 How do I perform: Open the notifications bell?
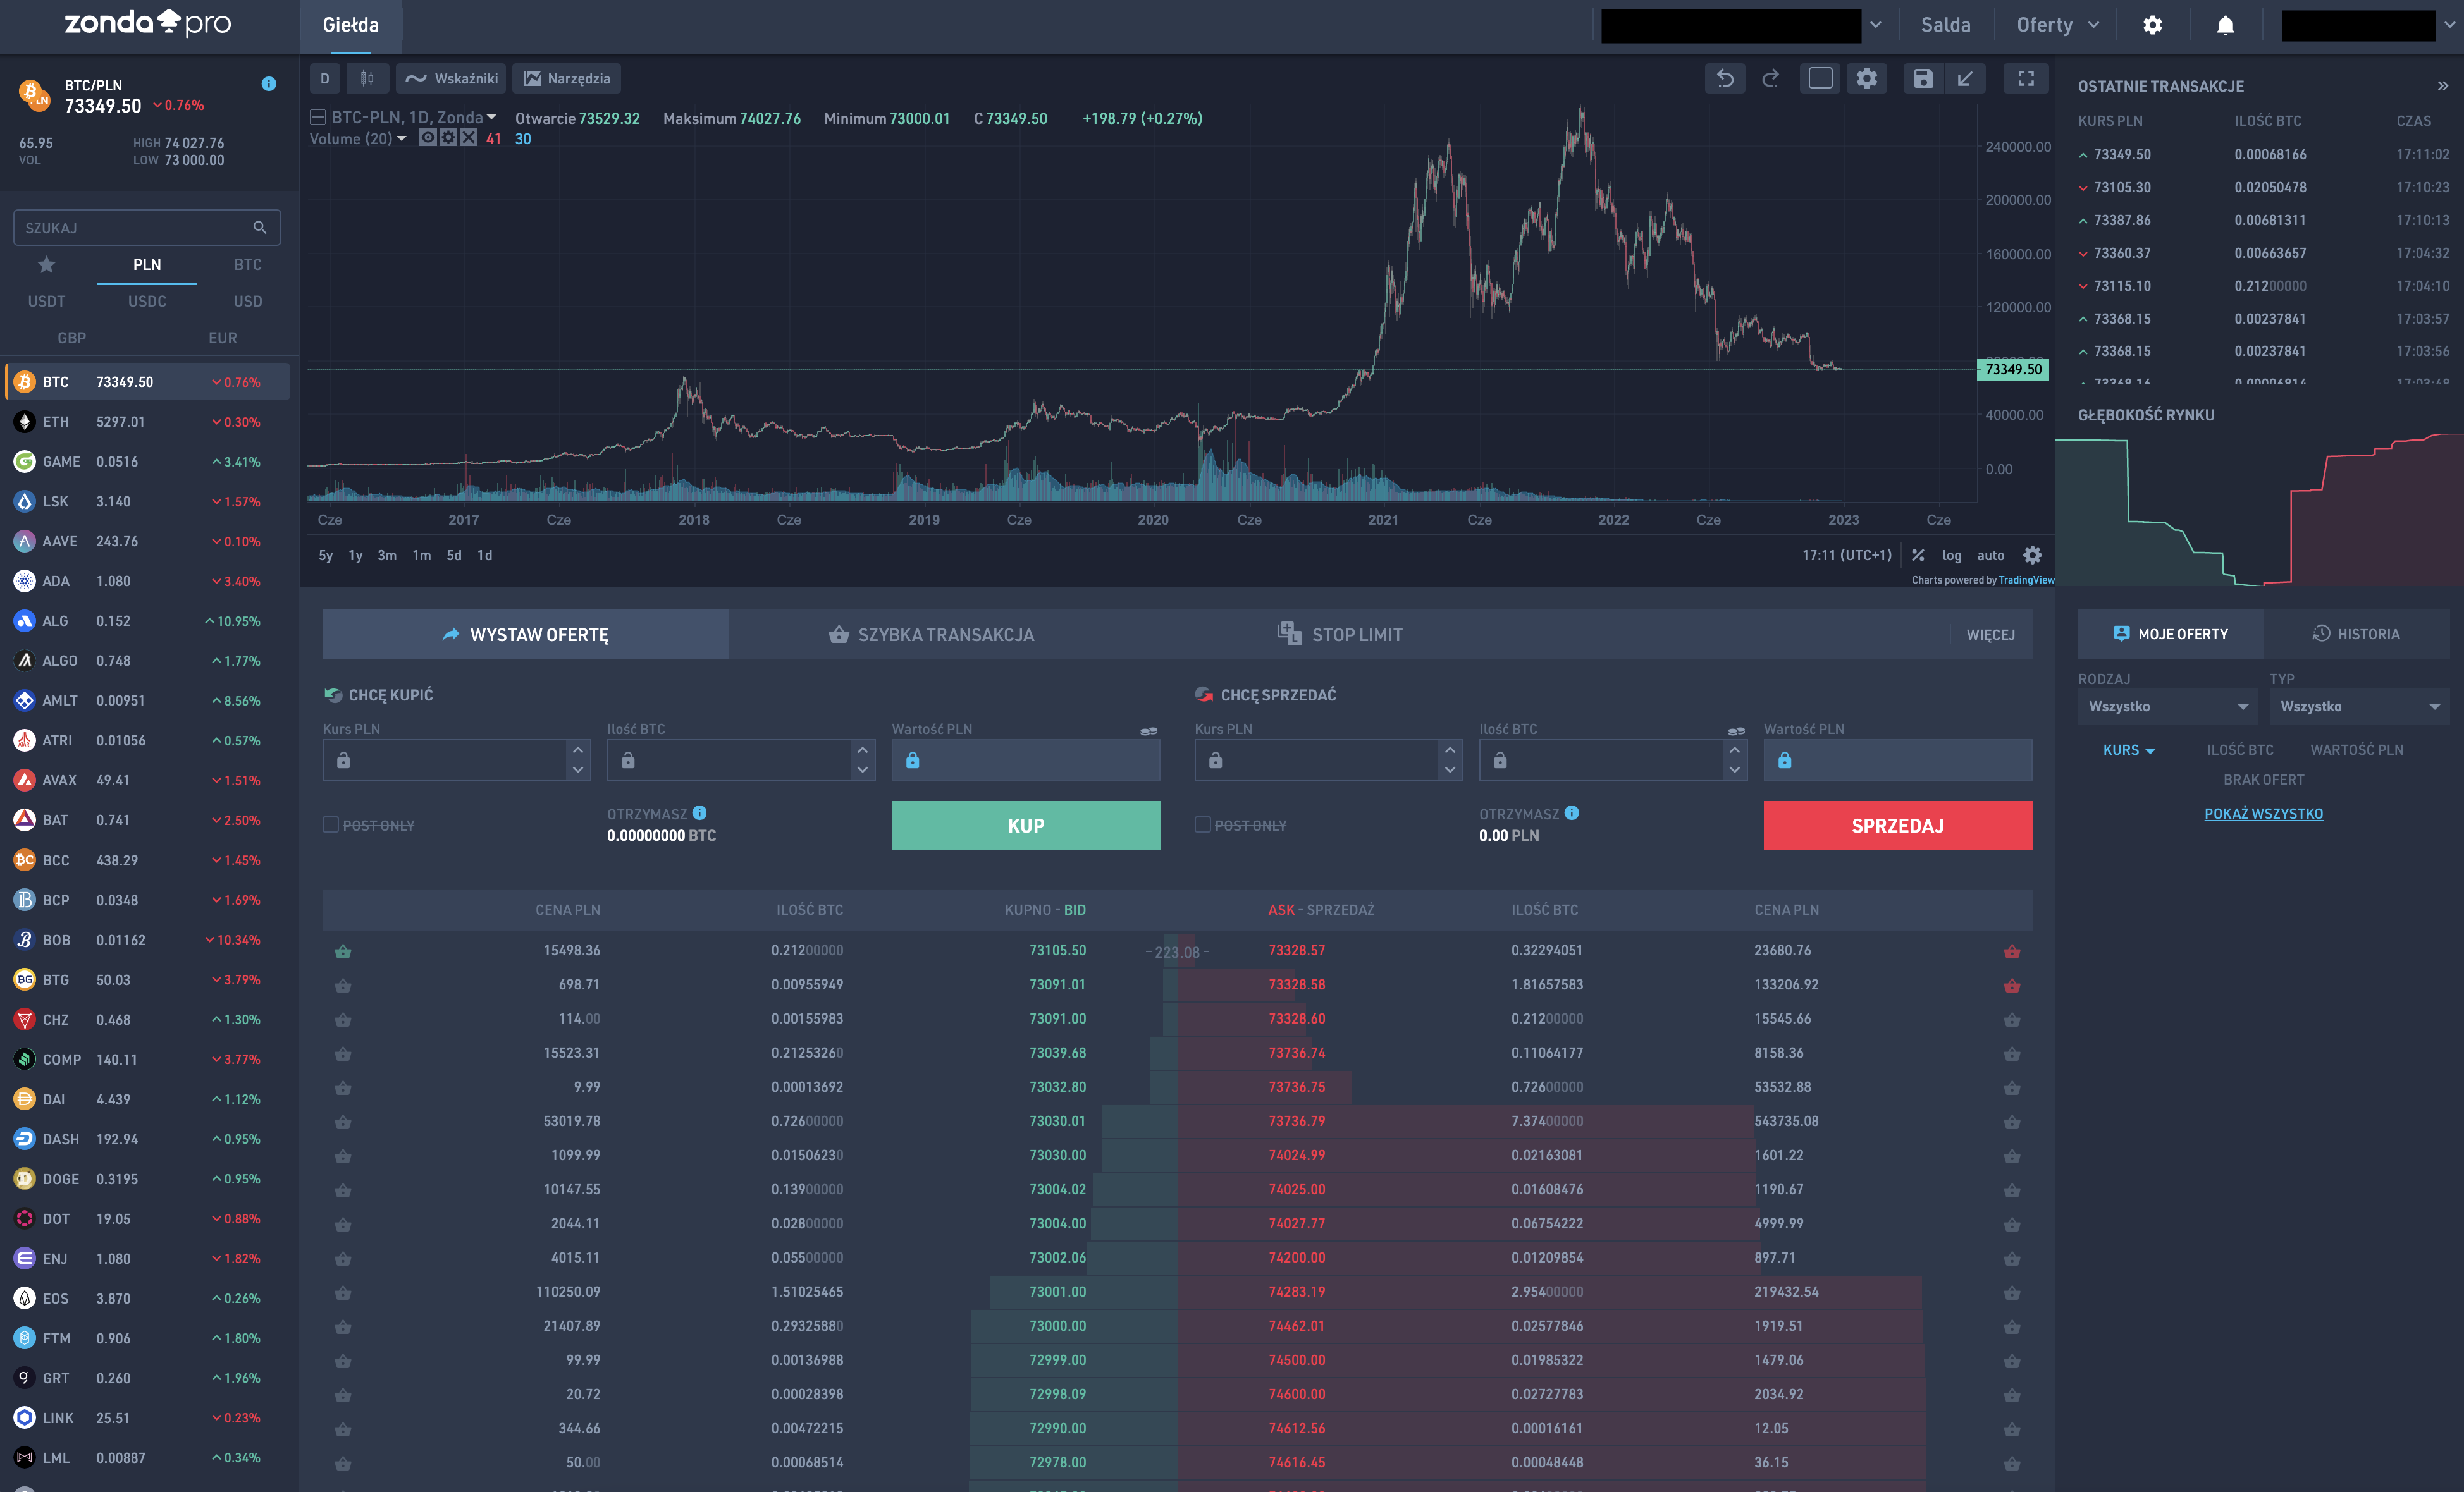2224,26
